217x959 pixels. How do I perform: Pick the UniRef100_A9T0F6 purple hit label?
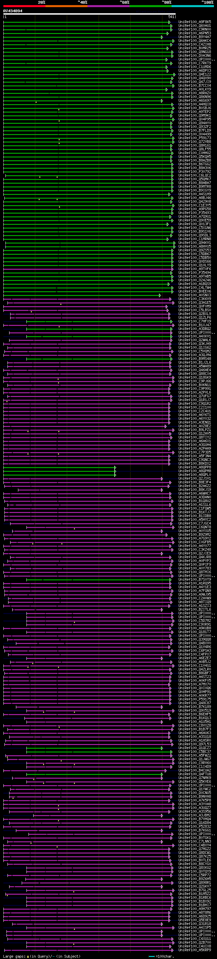pyautogui.click(x=195, y=269)
